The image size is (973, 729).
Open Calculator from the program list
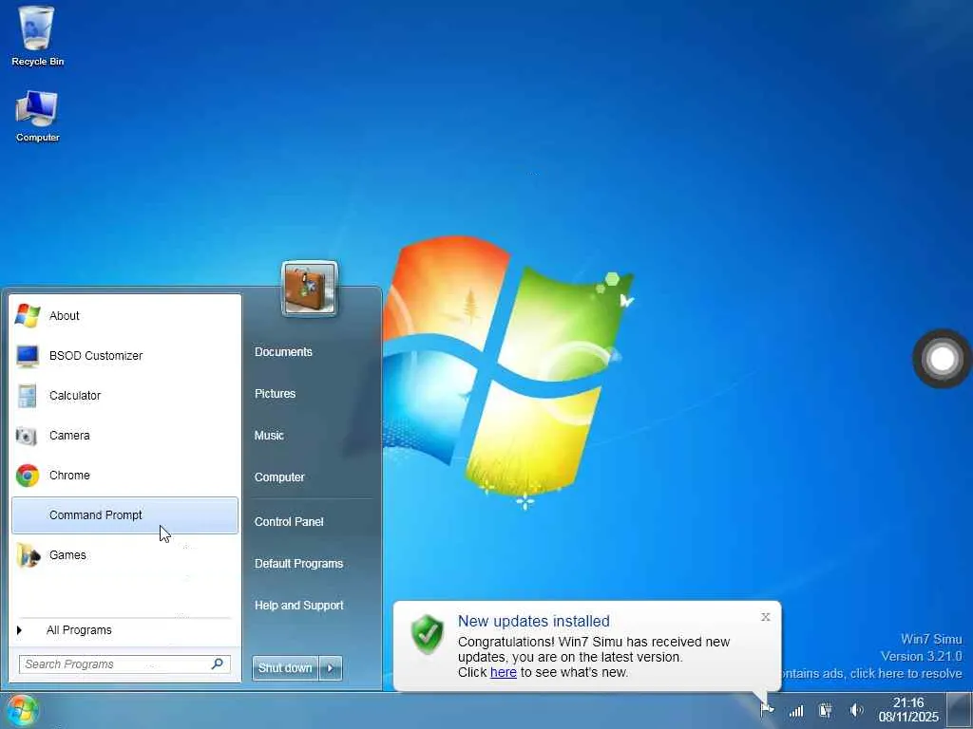coord(124,396)
